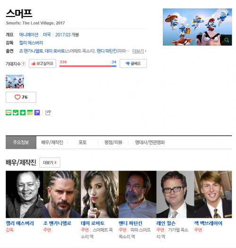Screen dimensions: 236x248
Task: Switch to the 포토 tab
Action: [83, 142]
